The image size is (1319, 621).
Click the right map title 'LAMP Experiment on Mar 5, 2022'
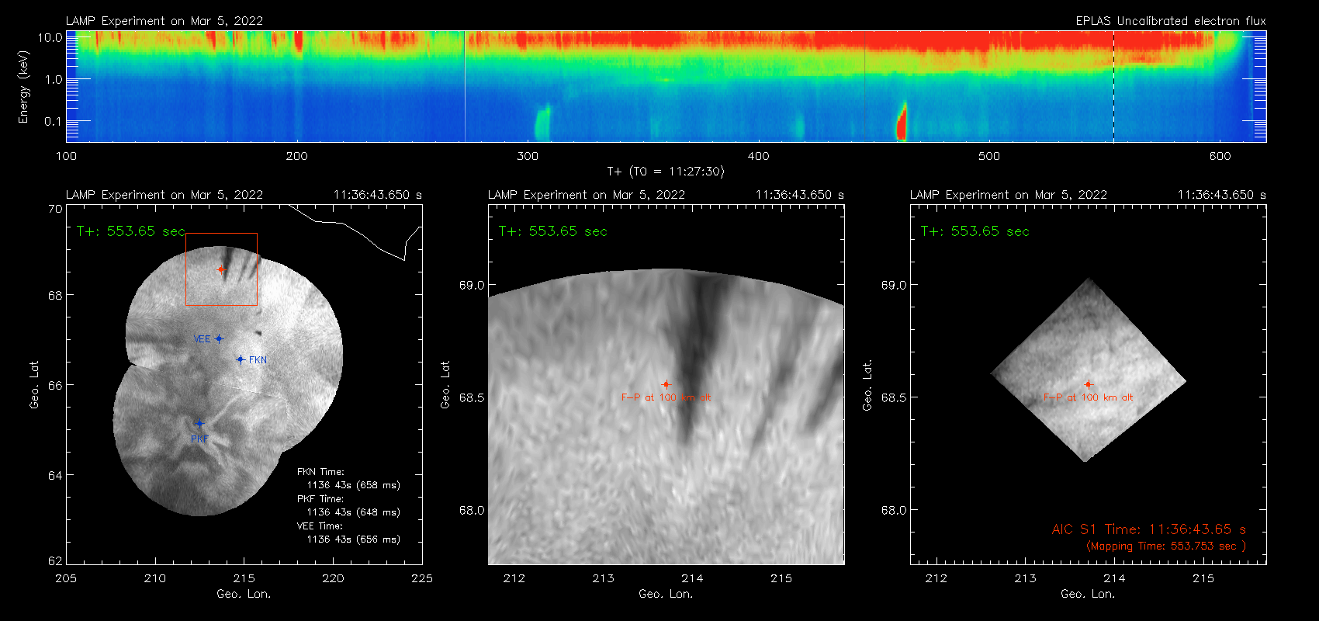1009,195
